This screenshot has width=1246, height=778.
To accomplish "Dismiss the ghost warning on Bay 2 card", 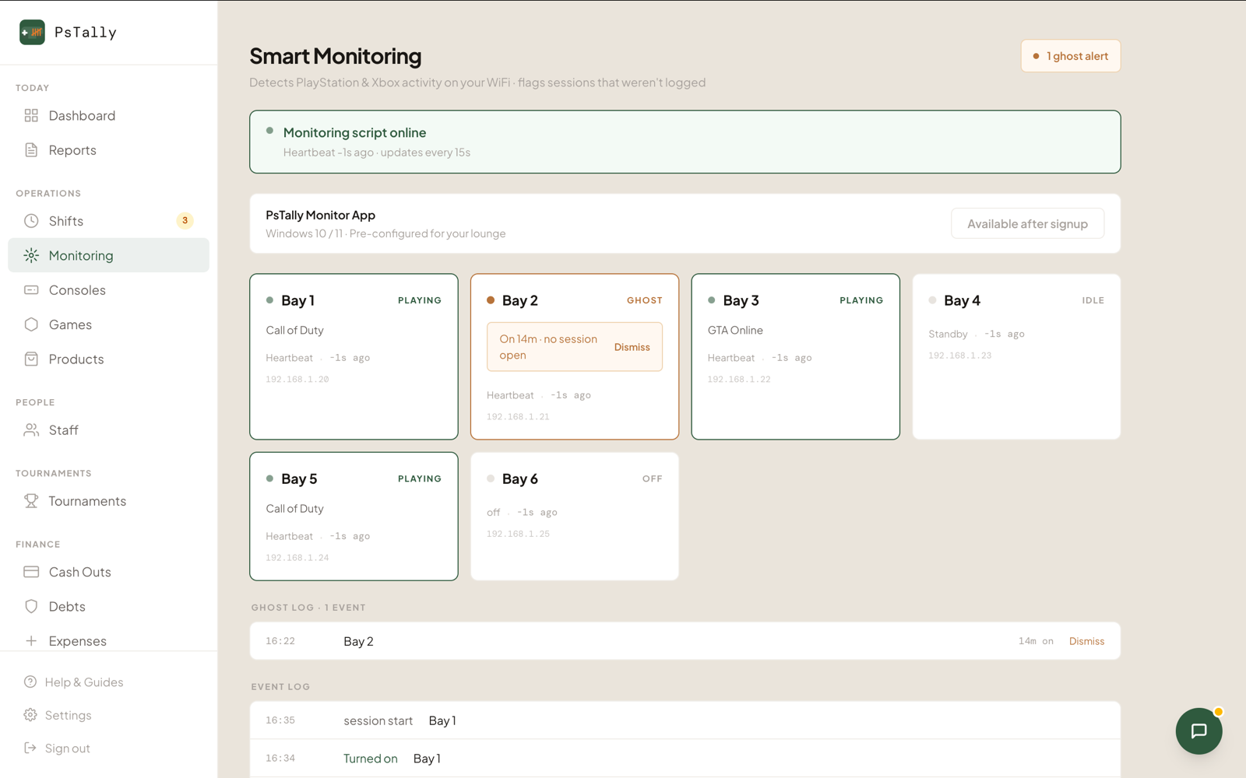I will click(x=632, y=347).
